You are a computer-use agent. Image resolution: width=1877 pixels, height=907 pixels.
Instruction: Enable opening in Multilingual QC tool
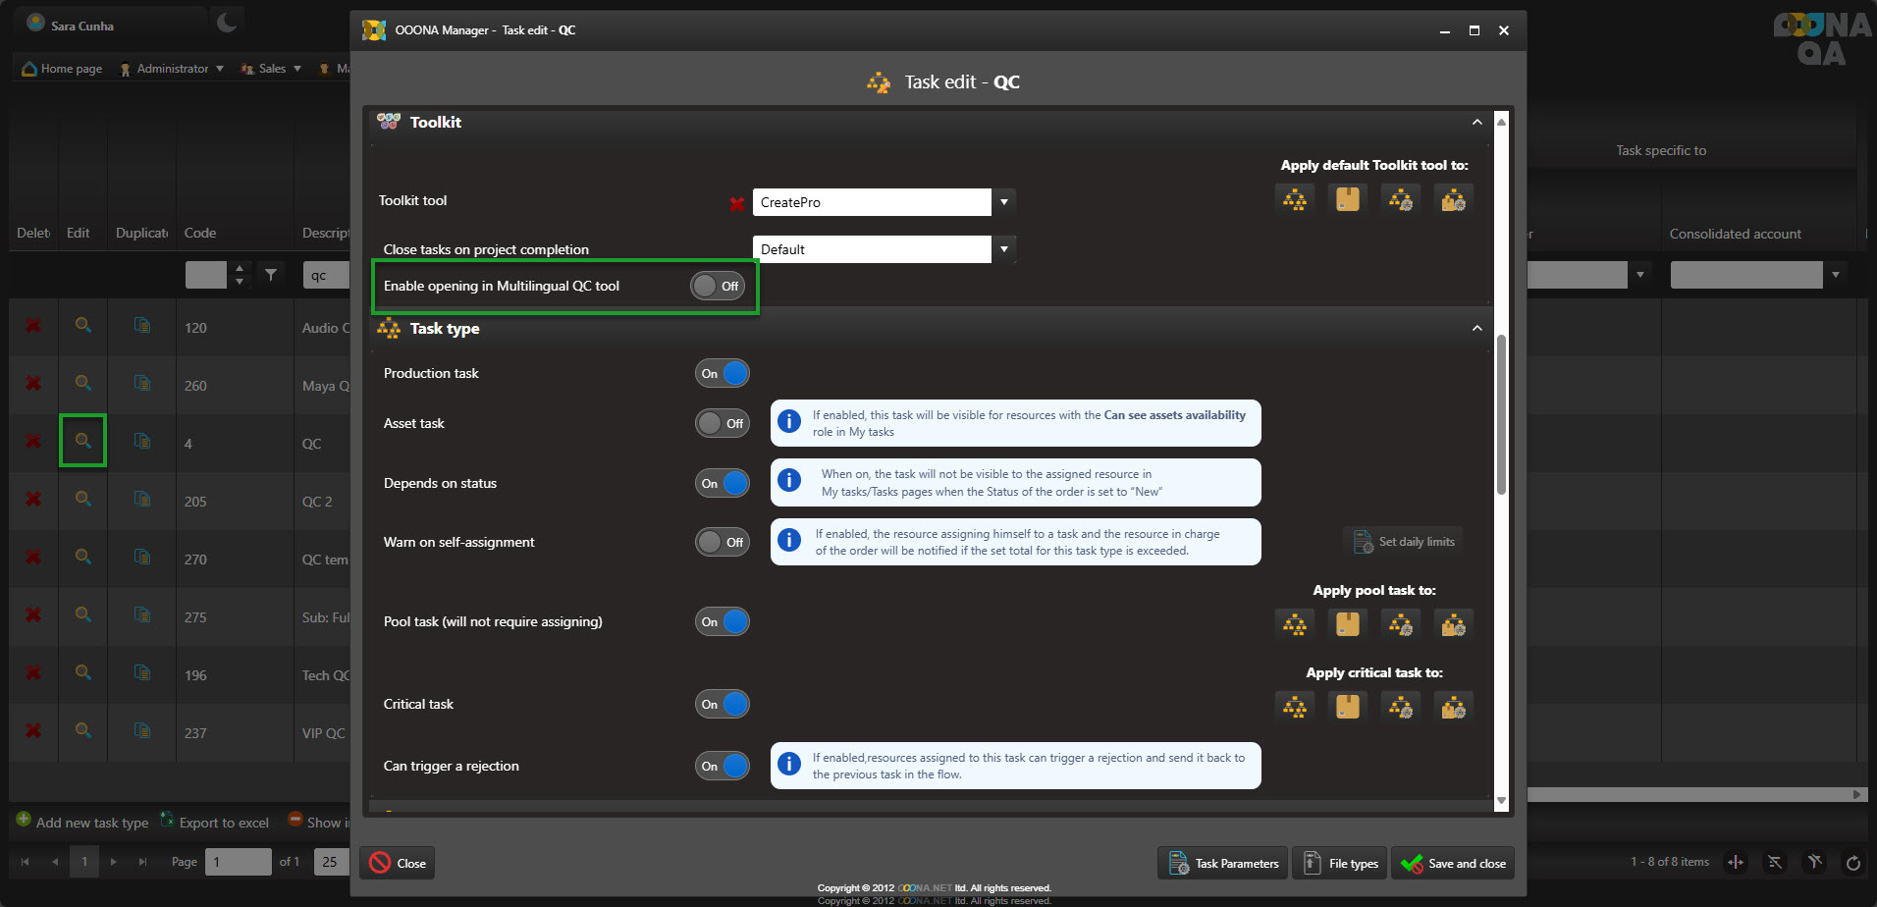(x=718, y=287)
